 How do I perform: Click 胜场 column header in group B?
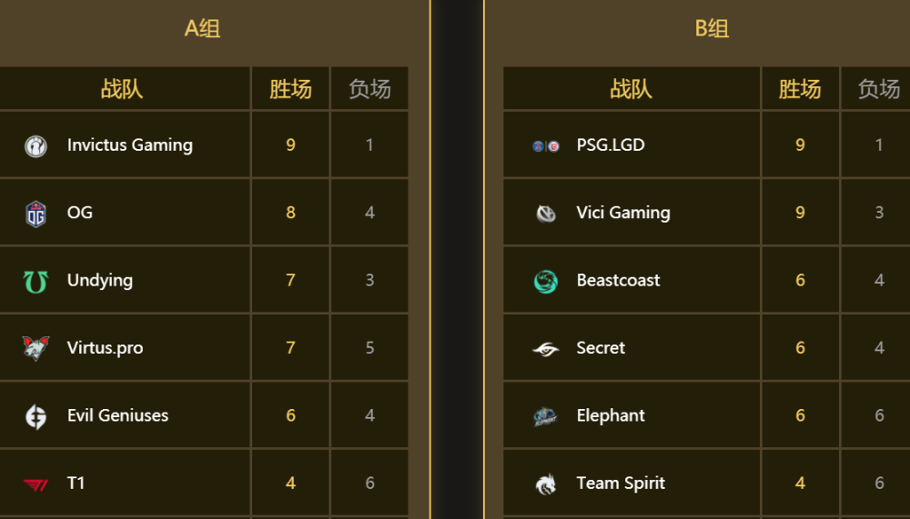click(800, 89)
